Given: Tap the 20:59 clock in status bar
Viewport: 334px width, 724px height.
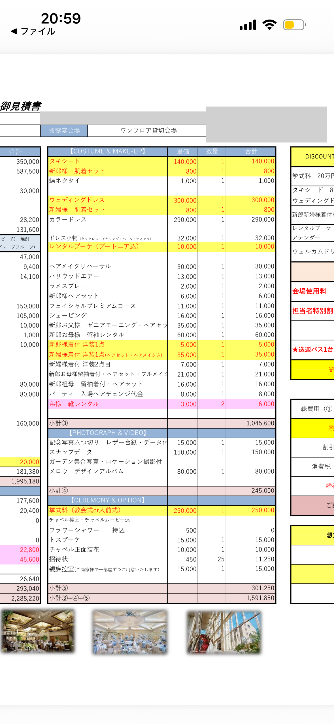Looking at the screenshot, I should coord(61,18).
